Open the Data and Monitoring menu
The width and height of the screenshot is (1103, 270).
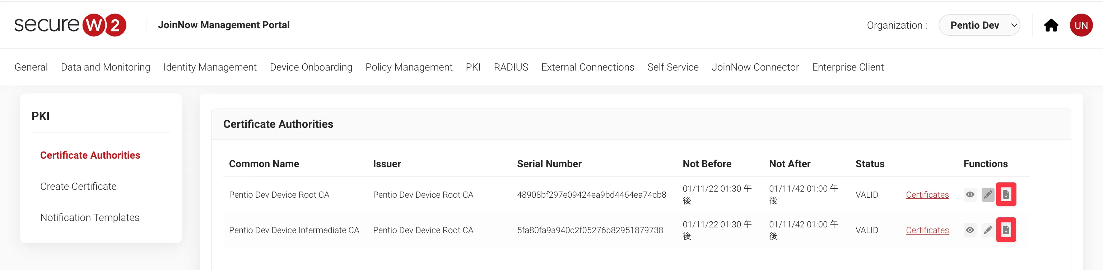coord(105,67)
